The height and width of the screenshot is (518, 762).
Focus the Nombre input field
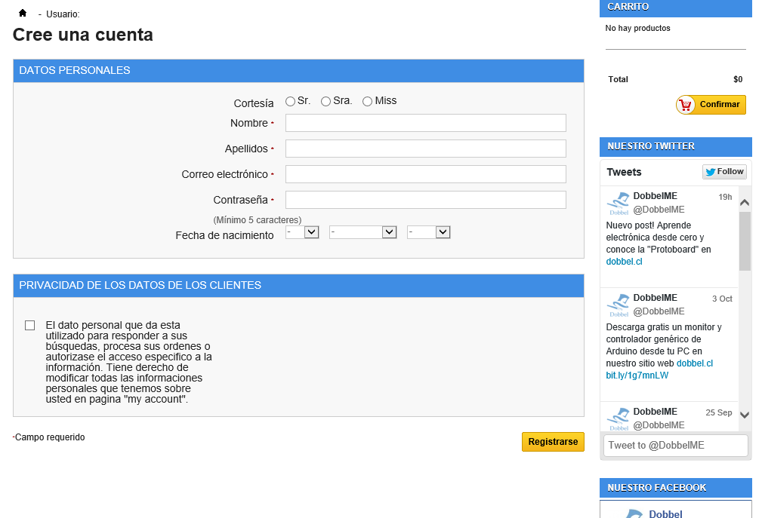[426, 123]
